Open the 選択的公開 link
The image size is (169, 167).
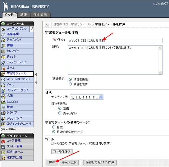click(x=14, y=157)
